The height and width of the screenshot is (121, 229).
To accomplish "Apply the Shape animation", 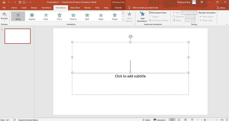I will [114, 16].
